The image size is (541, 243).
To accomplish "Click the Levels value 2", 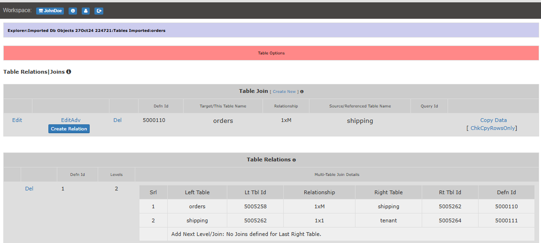I will [116, 189].
